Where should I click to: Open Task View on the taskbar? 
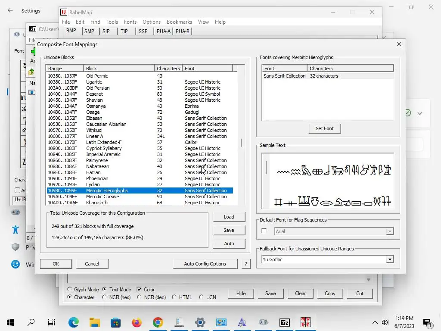tap(52, 322)
